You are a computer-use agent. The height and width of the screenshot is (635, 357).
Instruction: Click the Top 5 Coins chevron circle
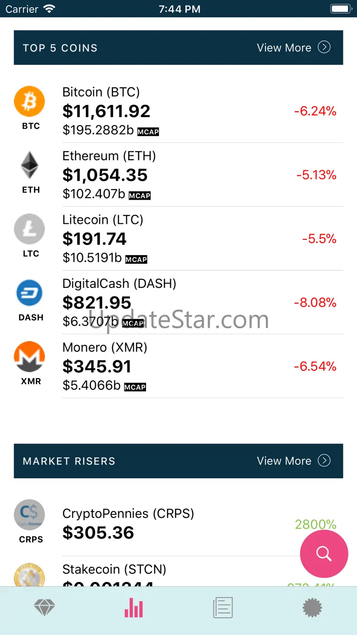coord(324,47)
